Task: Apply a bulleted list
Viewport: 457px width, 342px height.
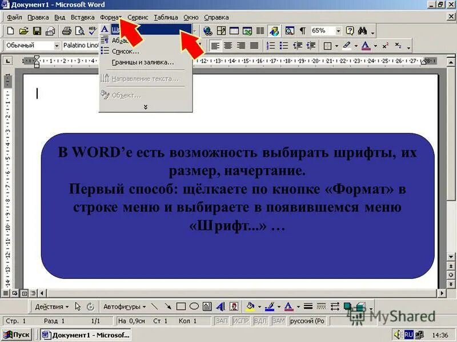Action: click(x=283, y=46)
